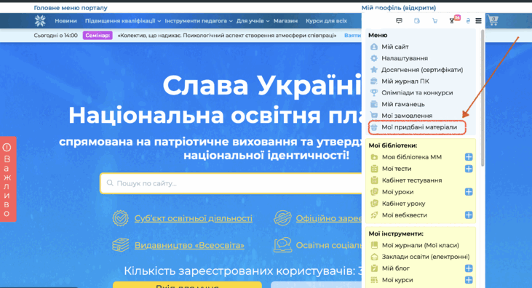
Task: Expand the Підвищення кваліфікації dropdown
Action: coord(123,21)
